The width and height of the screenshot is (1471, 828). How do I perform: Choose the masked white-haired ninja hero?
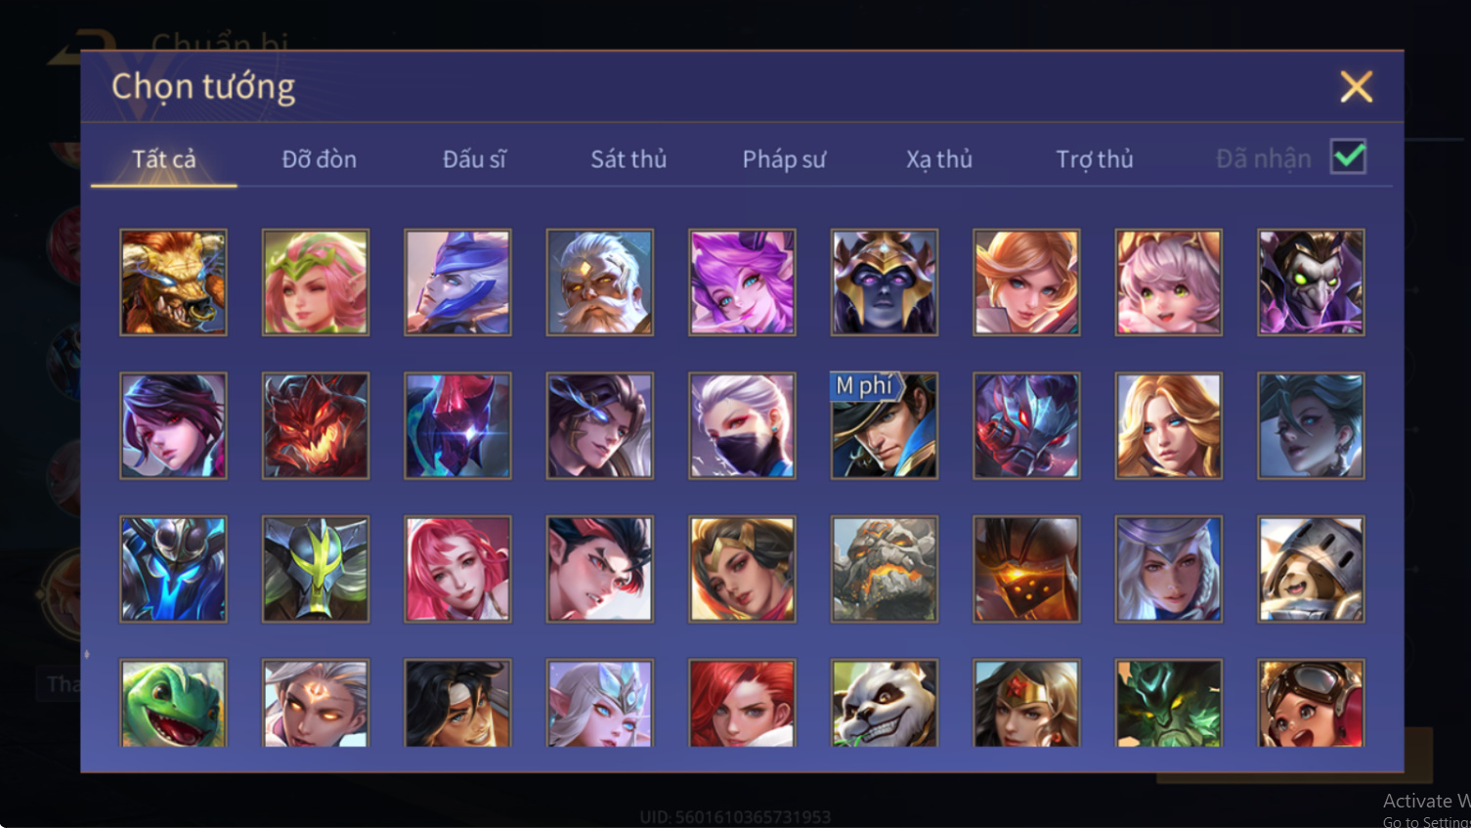[x=742, y=425]
